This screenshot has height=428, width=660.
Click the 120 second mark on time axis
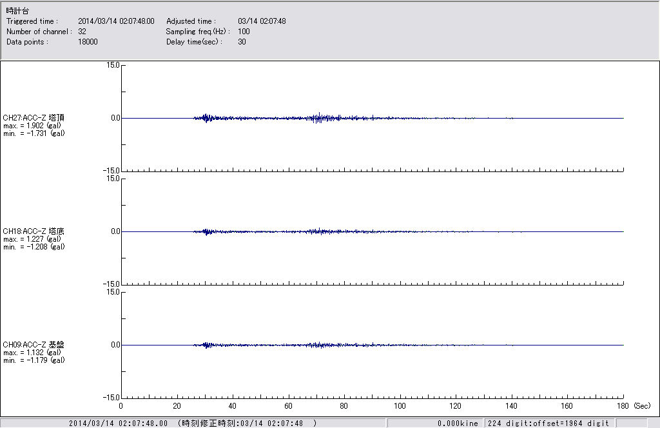(x=456, y=407)
